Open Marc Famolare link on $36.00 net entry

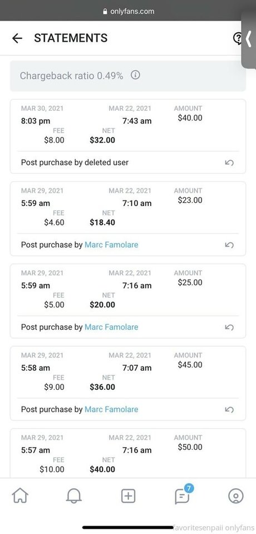111,409
